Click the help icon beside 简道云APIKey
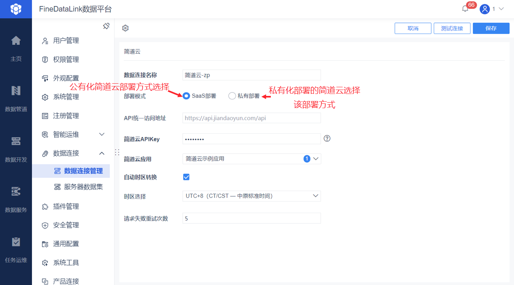 (x=327, y=139)
